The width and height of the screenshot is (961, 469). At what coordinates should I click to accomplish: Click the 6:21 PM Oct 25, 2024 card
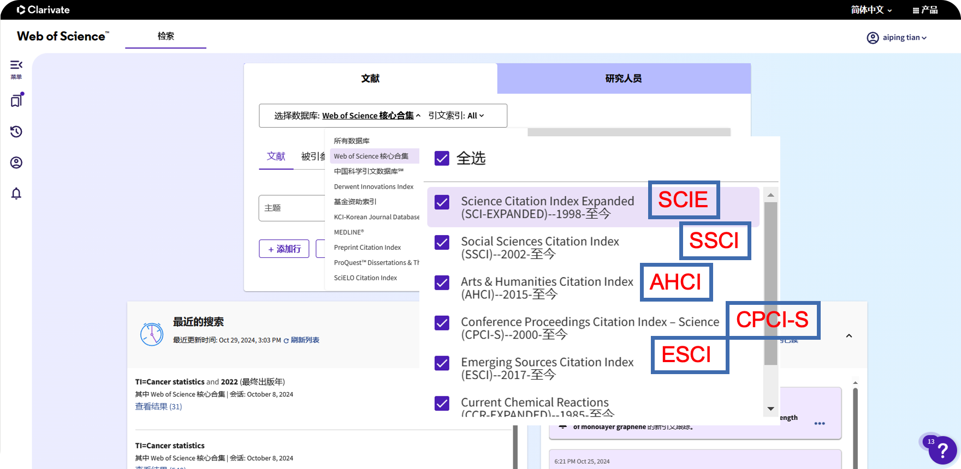[695, 459]
